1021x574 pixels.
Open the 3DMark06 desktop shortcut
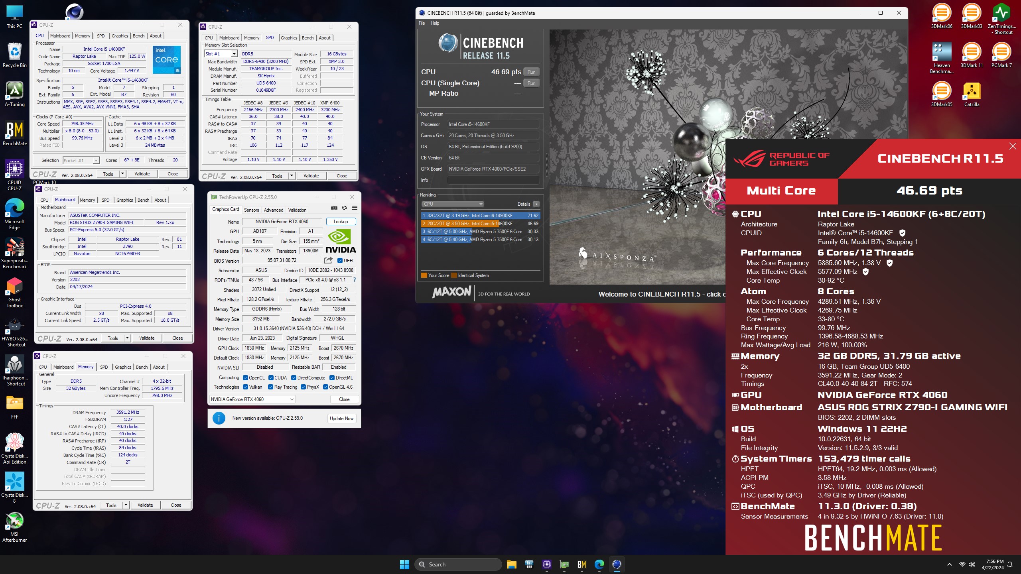[x=942, y=16]
